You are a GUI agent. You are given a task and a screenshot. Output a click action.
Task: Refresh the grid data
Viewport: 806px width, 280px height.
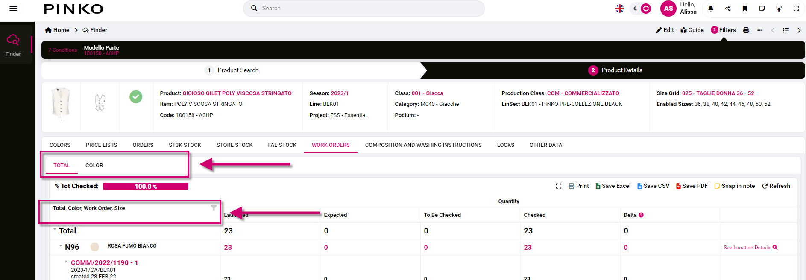[776, 186]
